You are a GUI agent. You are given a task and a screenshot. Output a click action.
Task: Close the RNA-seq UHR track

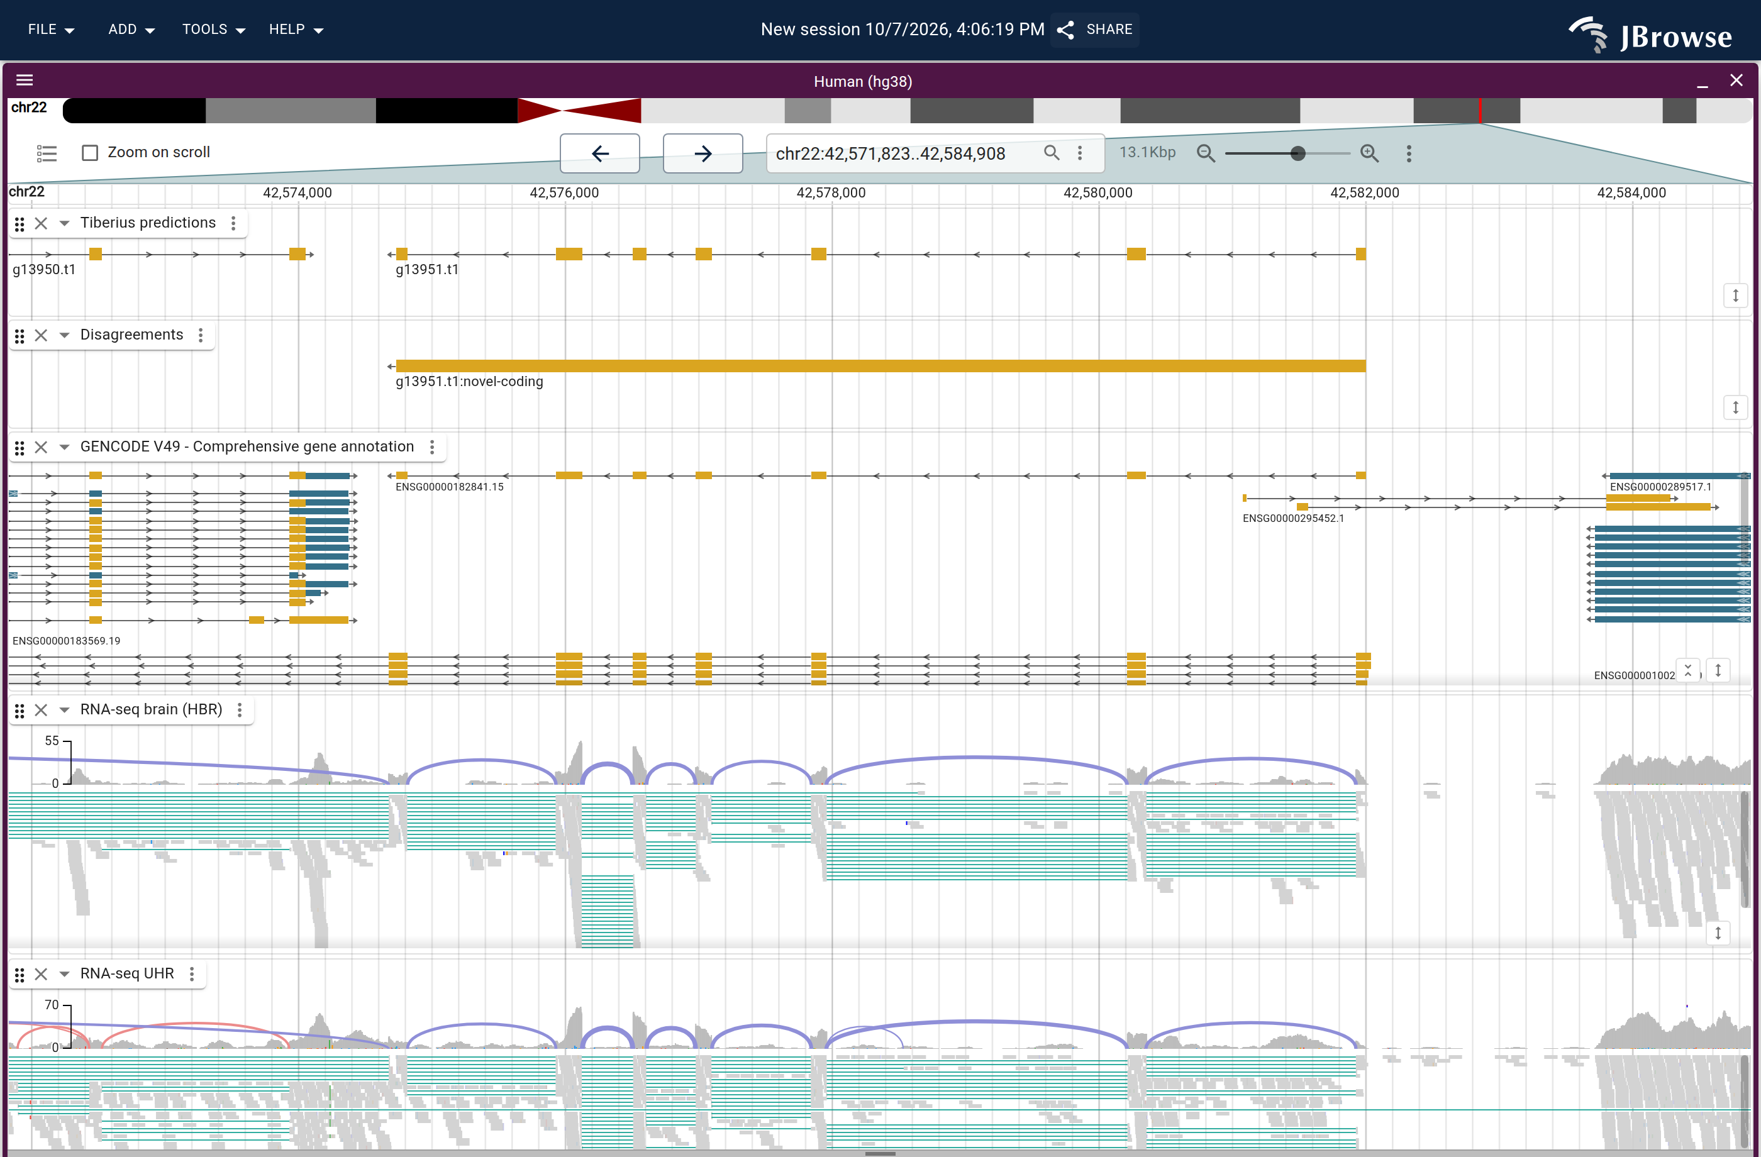point(42,974)
